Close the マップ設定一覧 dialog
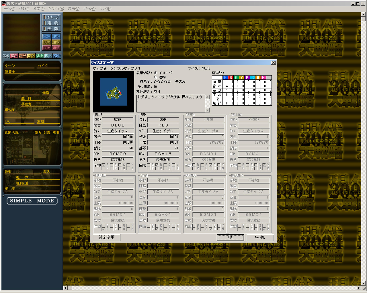 pos(273,63)
